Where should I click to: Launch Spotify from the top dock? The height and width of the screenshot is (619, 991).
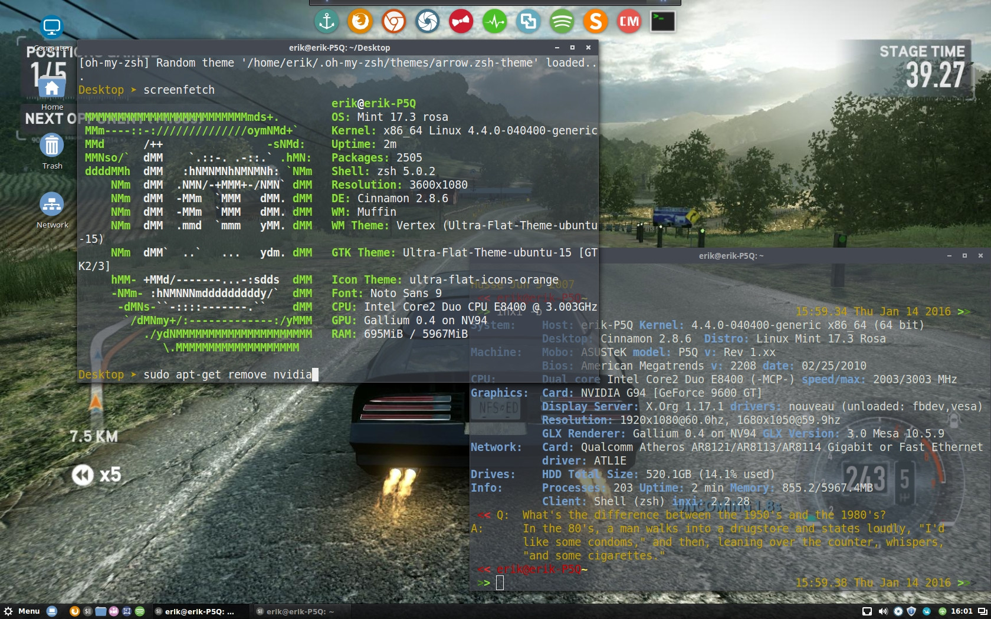[x=562, y=22]
